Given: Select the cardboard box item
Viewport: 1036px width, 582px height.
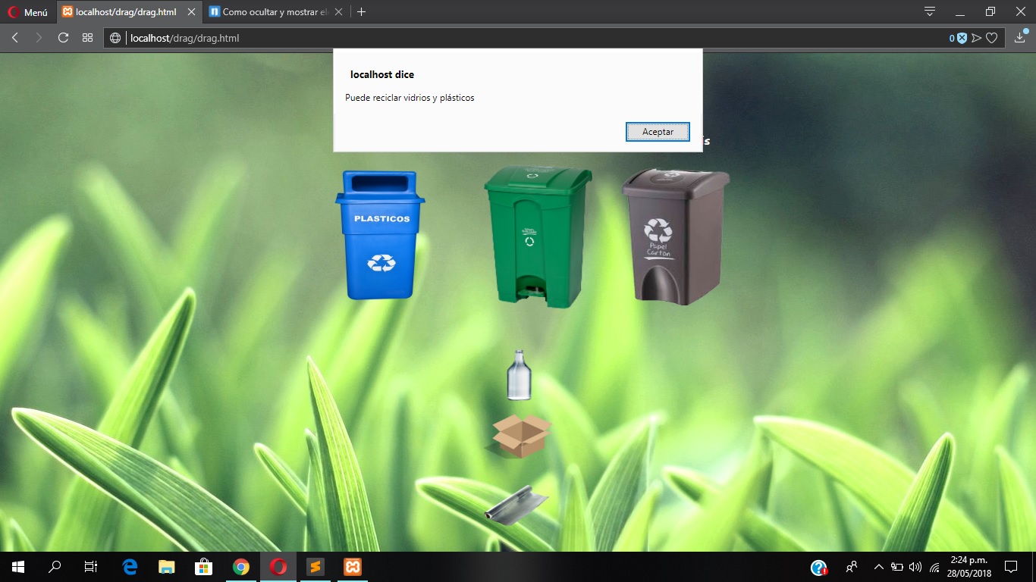Looking at the screenshot, I should pyautogui.click(x=520, y=436).
